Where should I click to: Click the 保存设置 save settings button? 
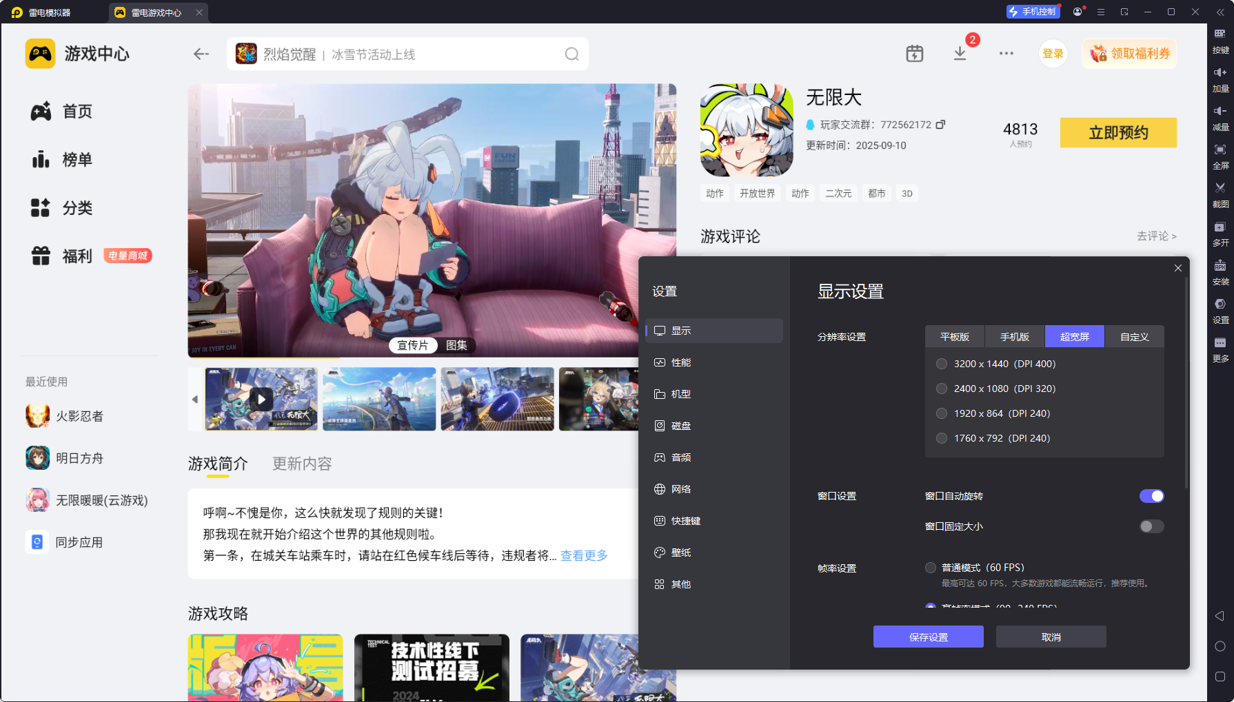928,636
